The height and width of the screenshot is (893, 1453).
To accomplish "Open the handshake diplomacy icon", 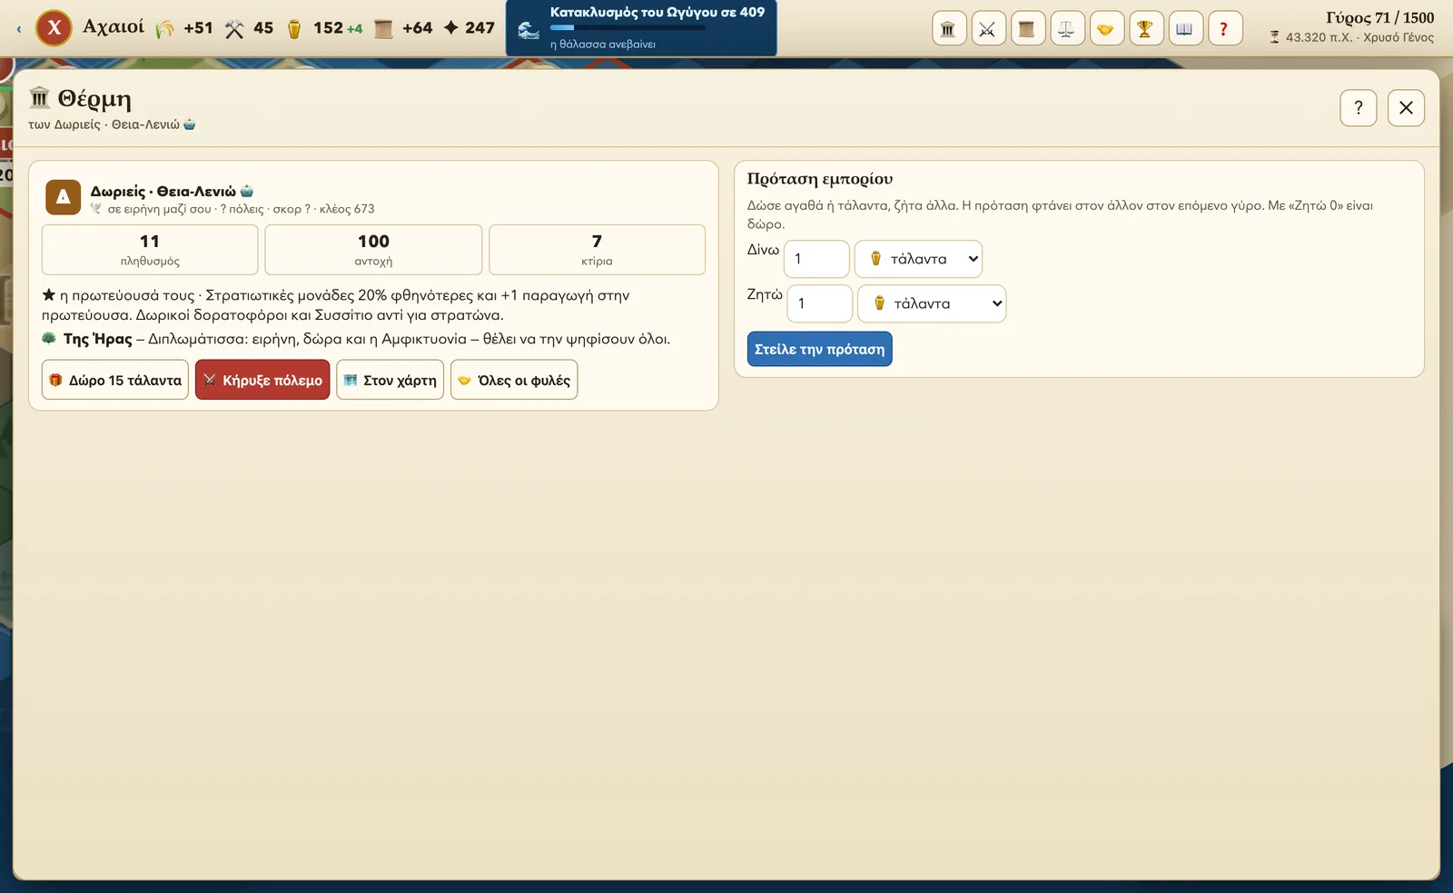I will (x=1105, y=29).
